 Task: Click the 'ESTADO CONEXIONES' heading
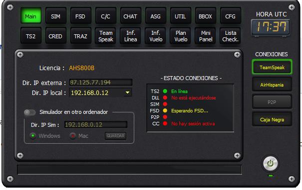tap(191, 78)
